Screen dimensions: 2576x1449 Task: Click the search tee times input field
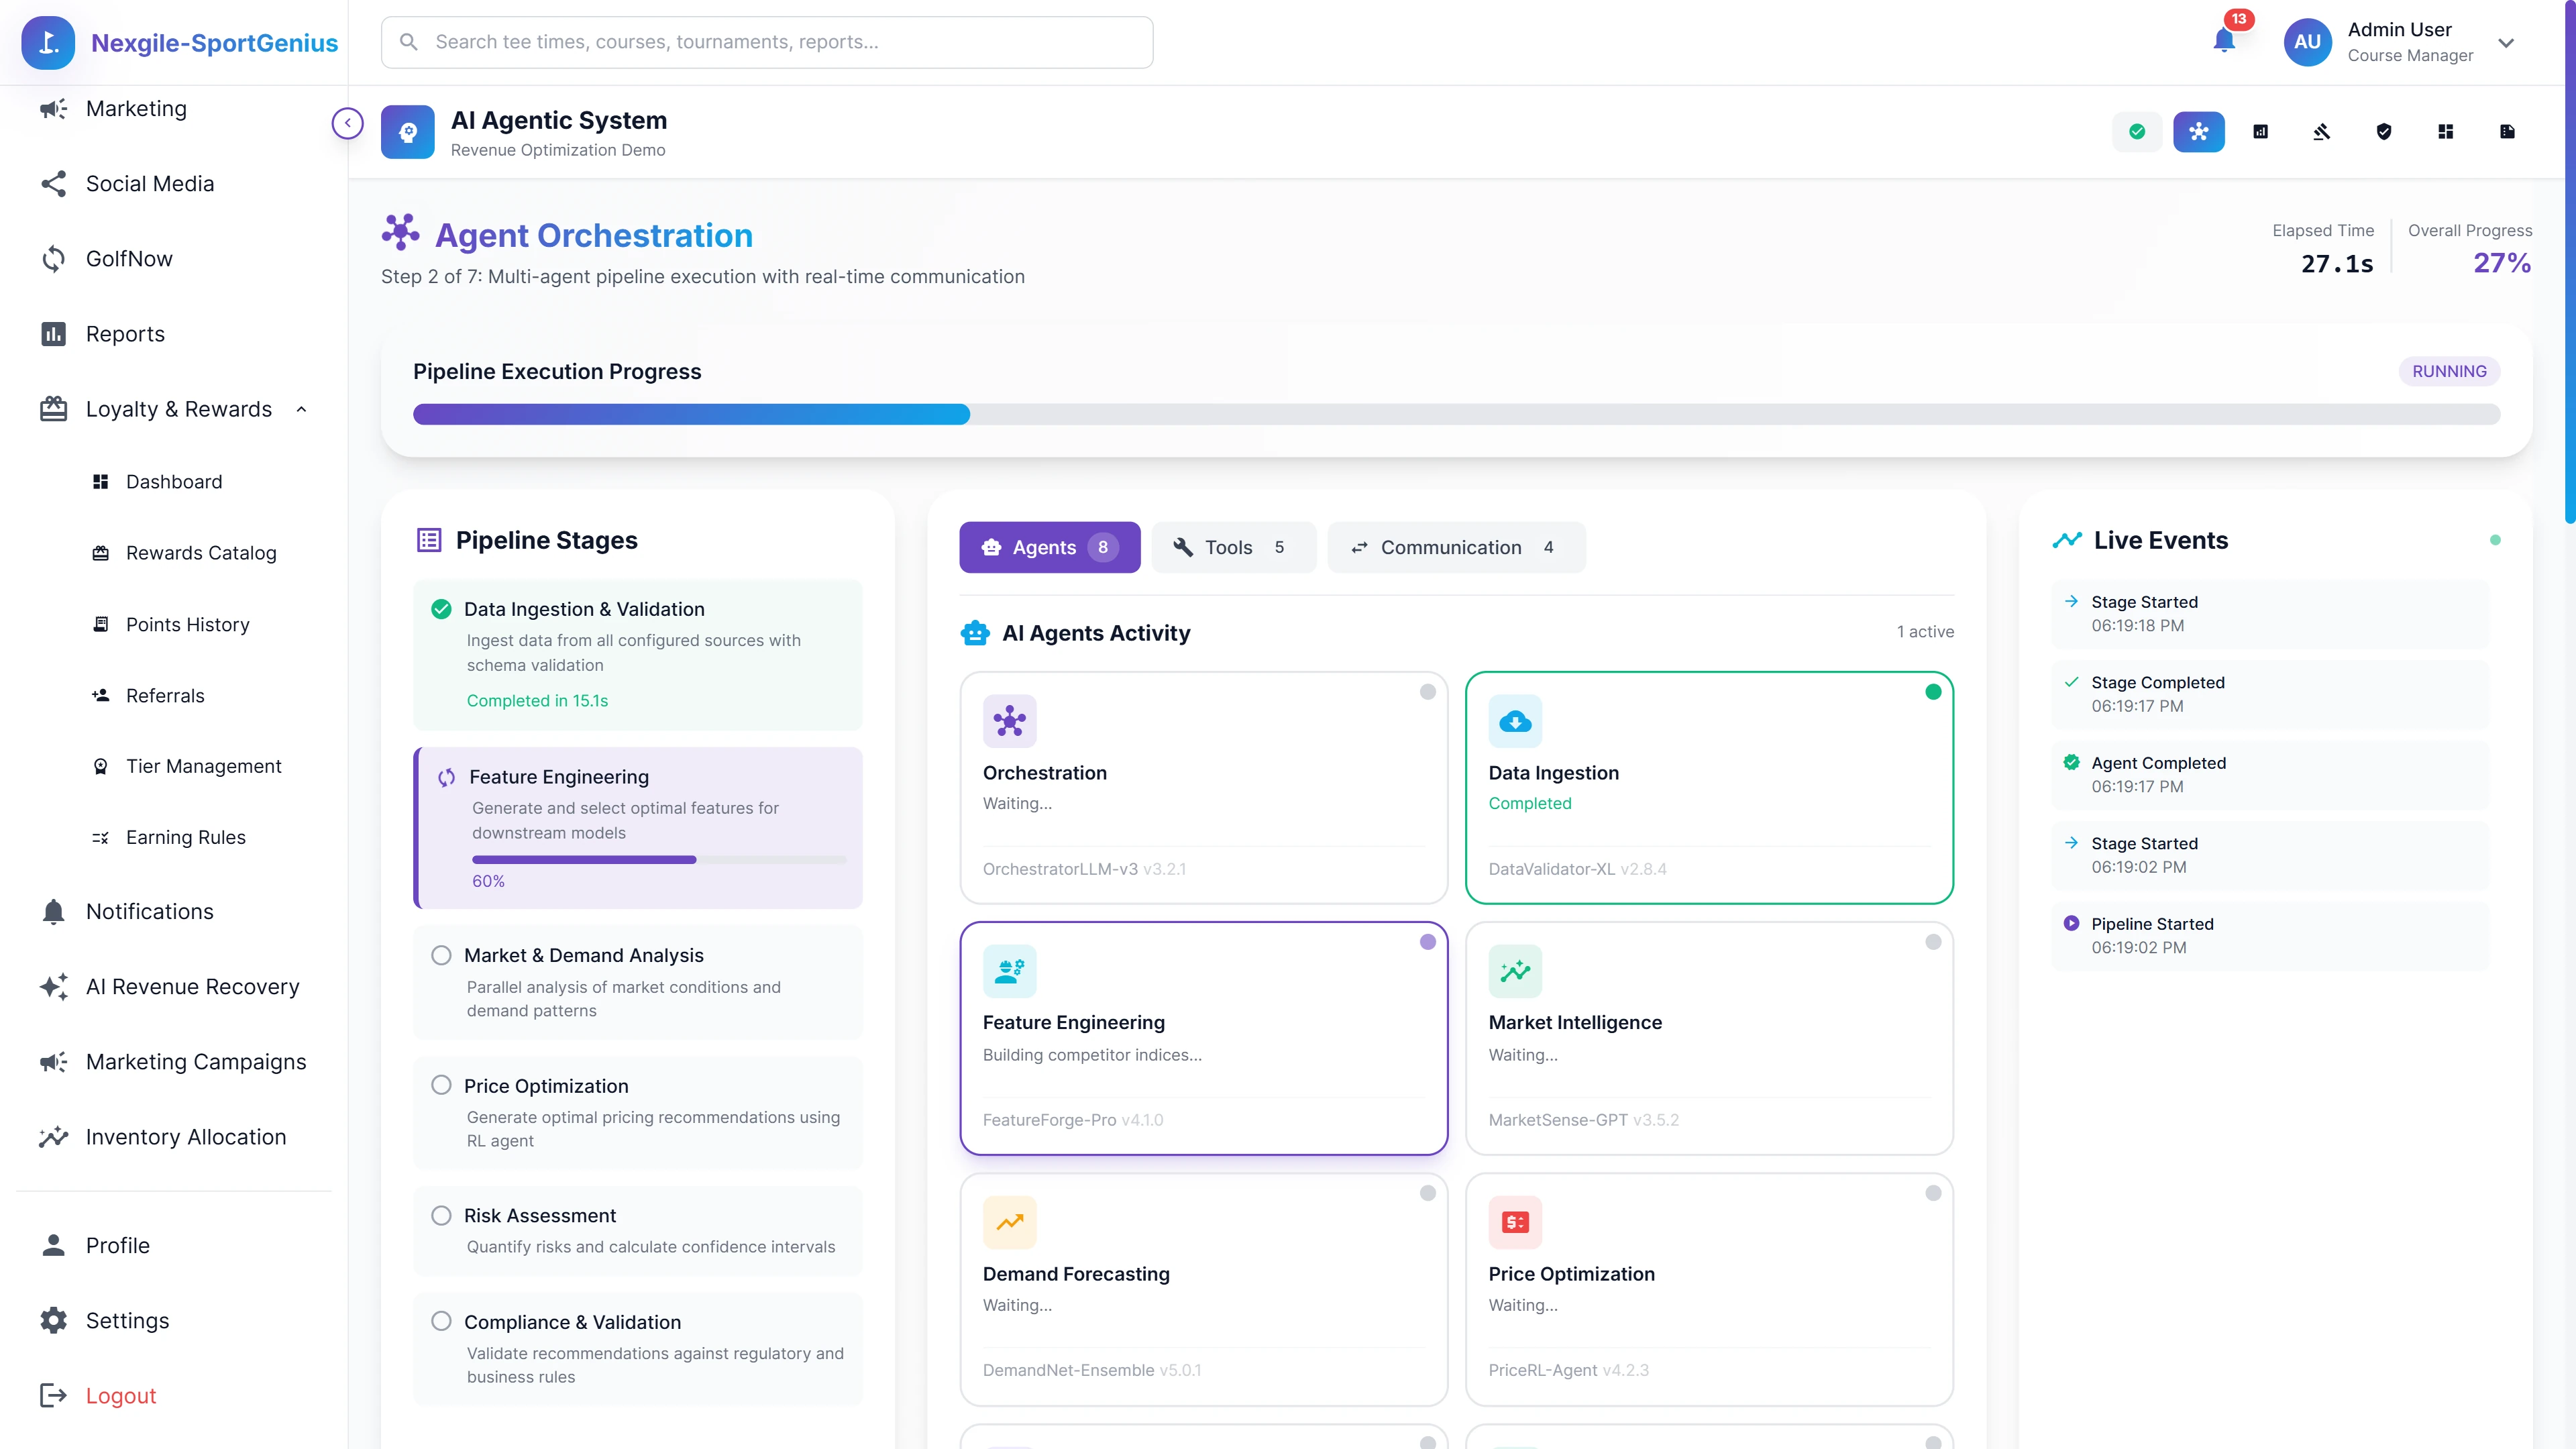pyautogui.click(x=766, y=42)
